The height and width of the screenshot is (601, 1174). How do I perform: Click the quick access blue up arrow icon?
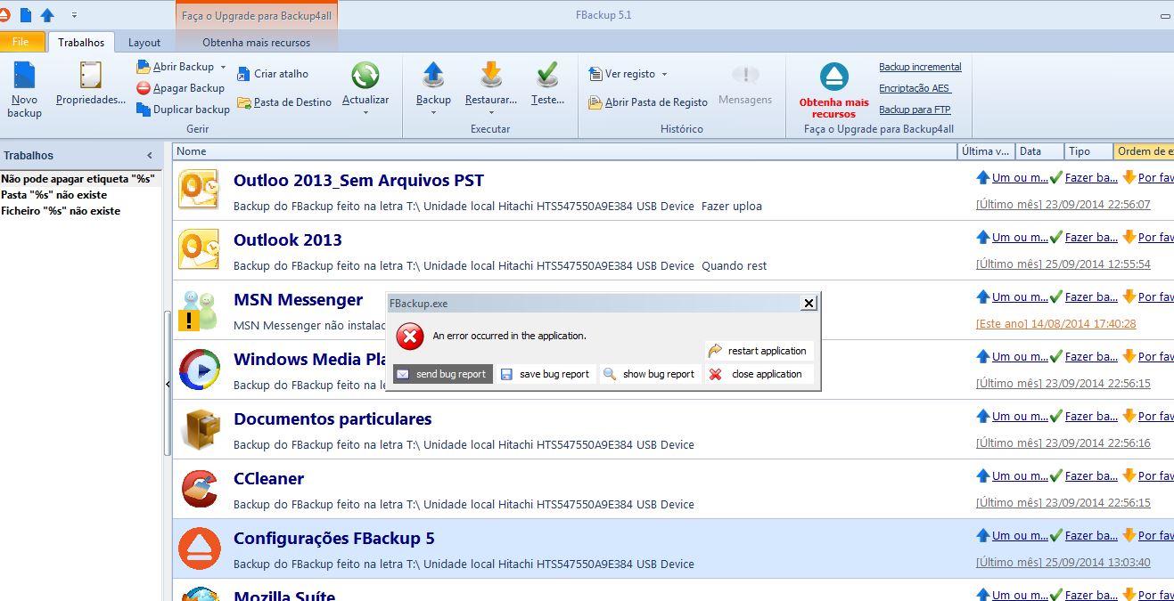point(47,14)
